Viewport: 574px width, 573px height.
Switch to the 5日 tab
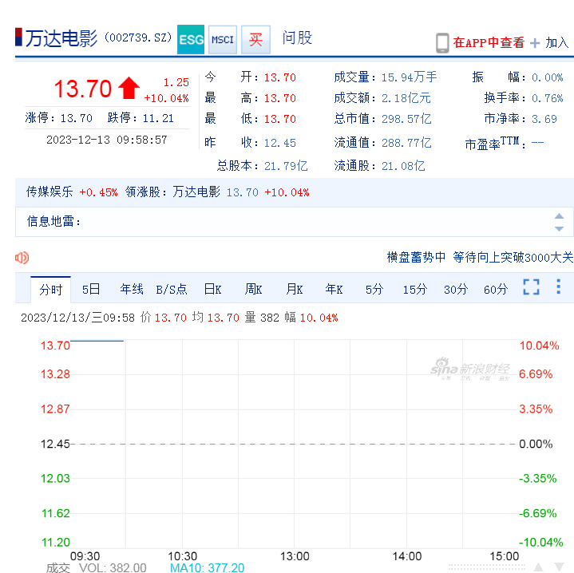91,290
